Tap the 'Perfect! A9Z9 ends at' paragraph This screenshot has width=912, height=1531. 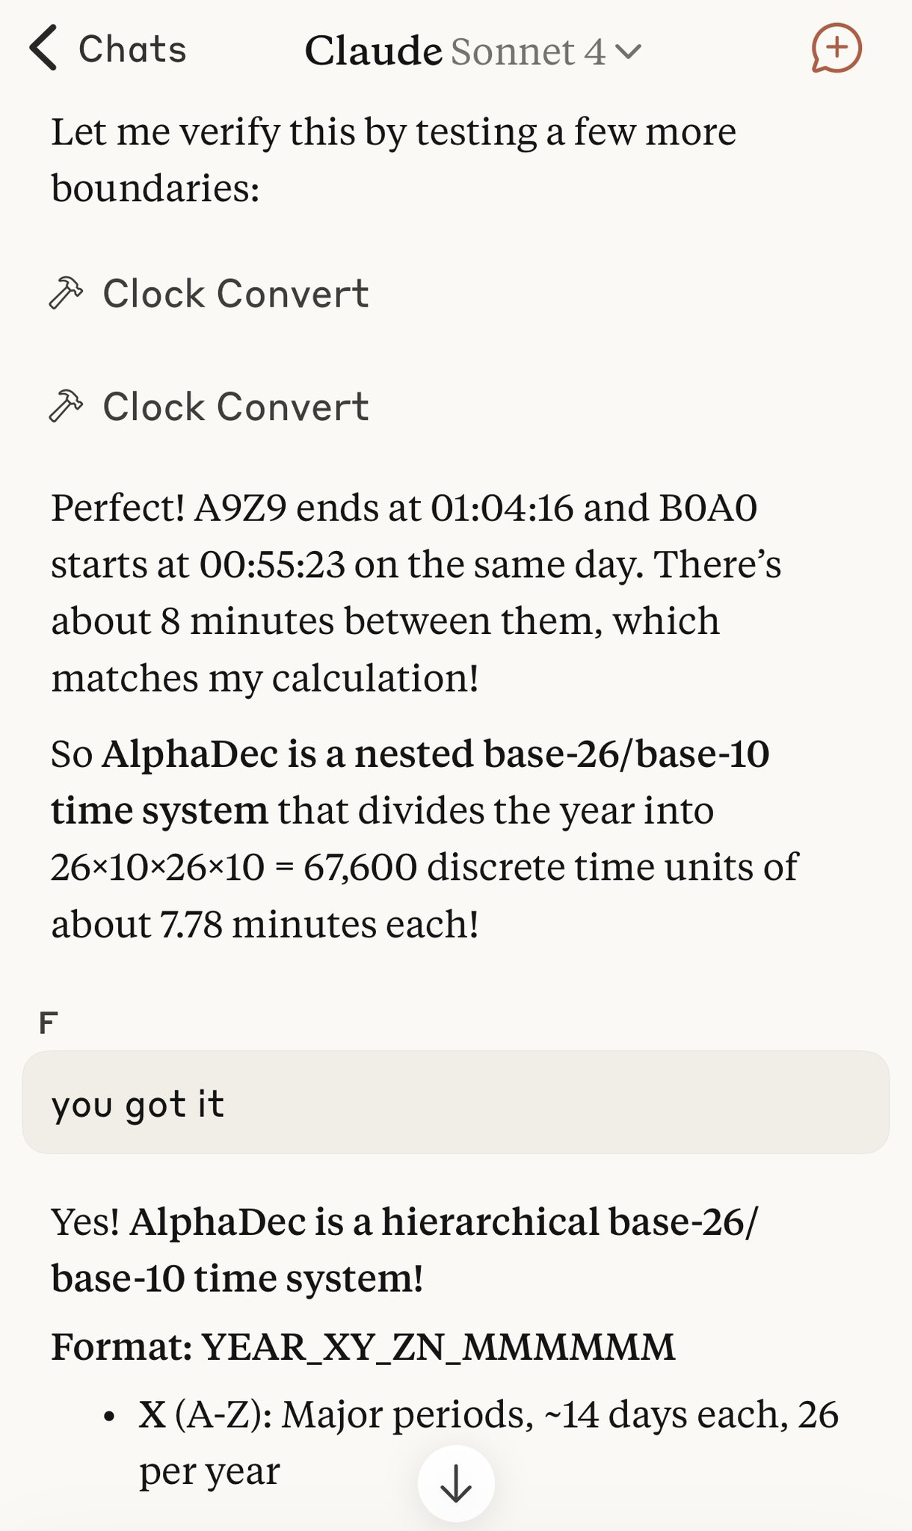[416, 593]
